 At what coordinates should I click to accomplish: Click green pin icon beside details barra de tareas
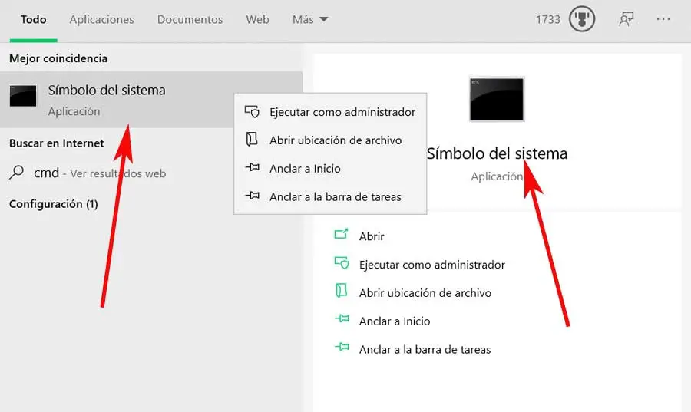(x=342, y=347)
